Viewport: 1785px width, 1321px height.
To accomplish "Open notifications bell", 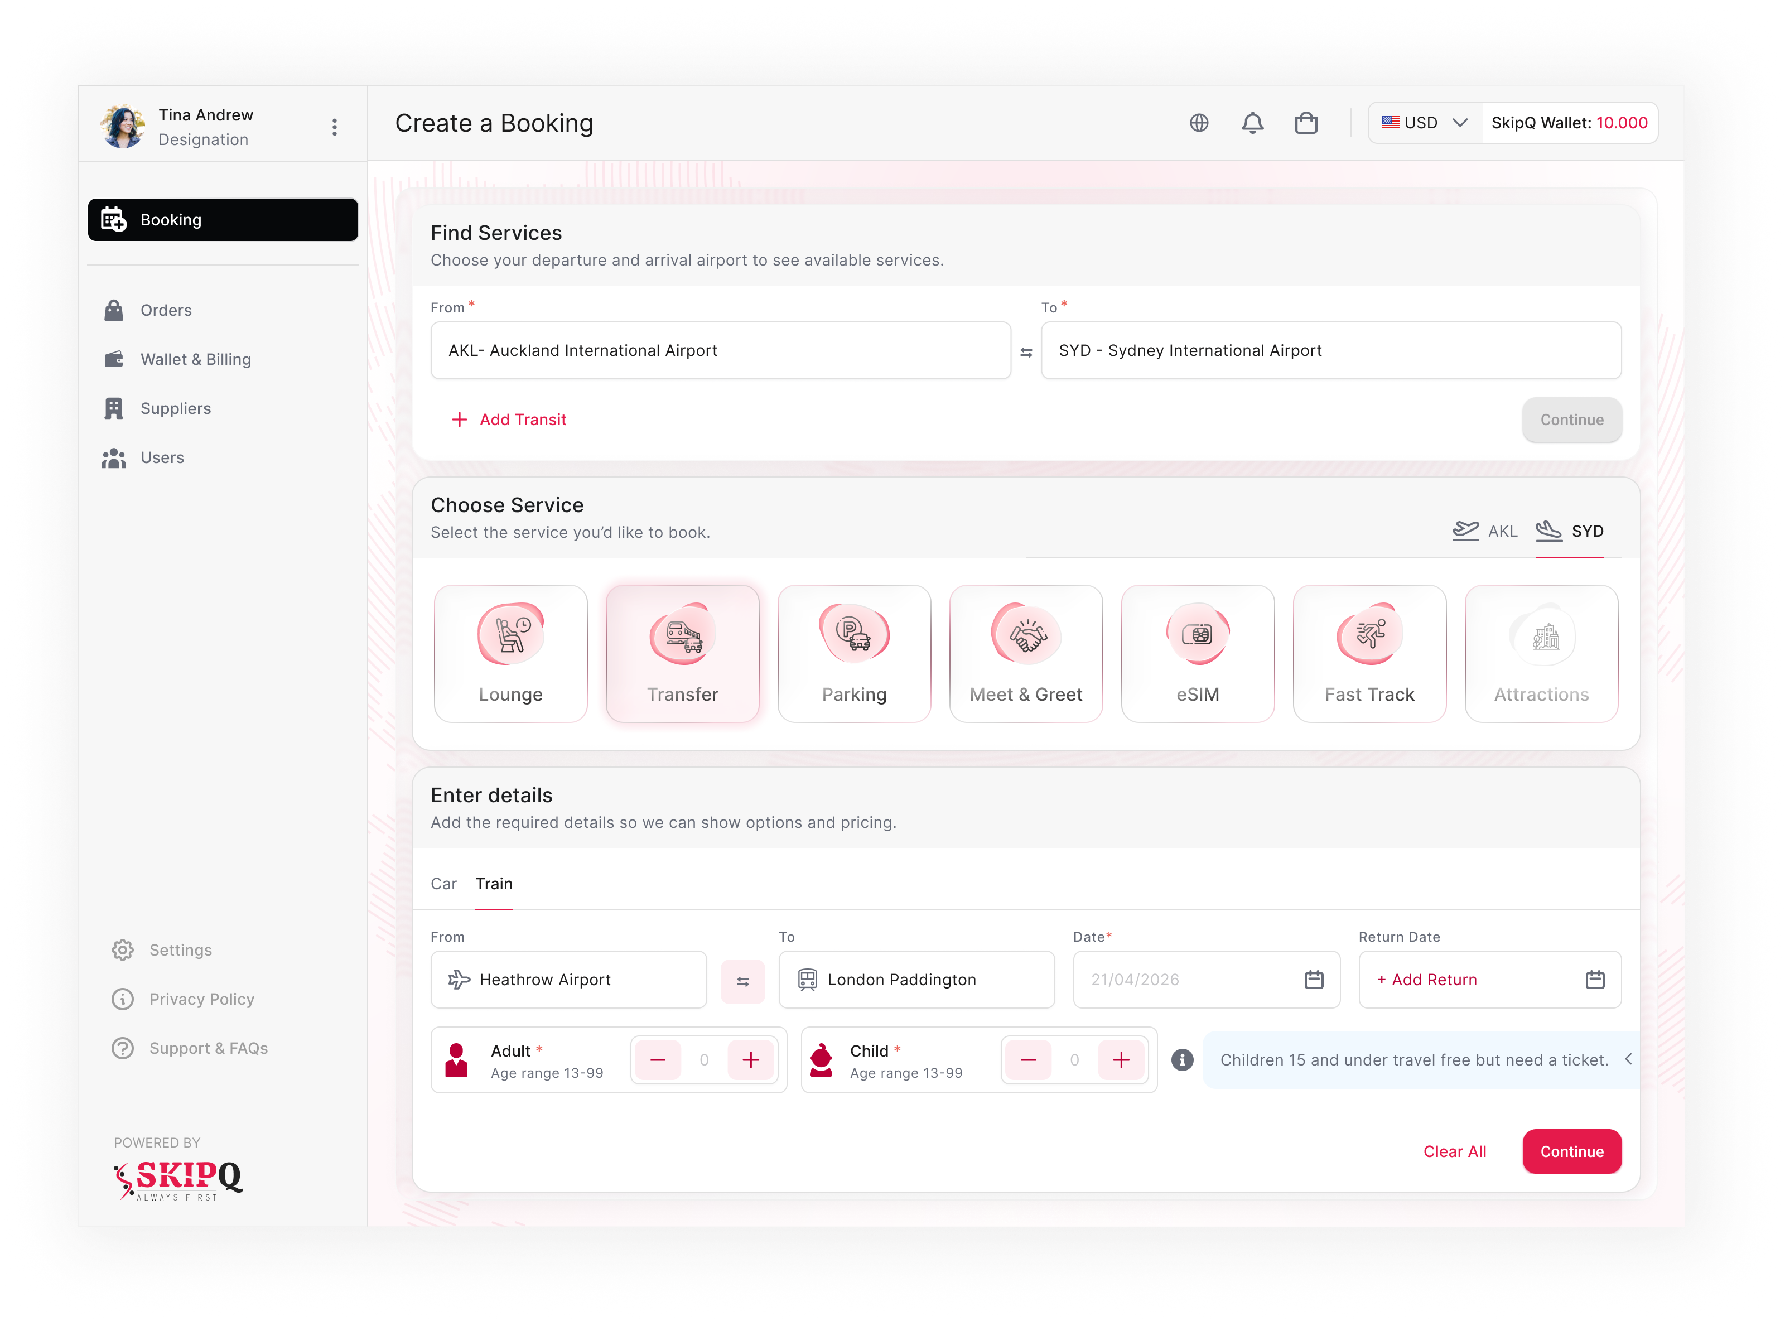I will (1252, 123).
